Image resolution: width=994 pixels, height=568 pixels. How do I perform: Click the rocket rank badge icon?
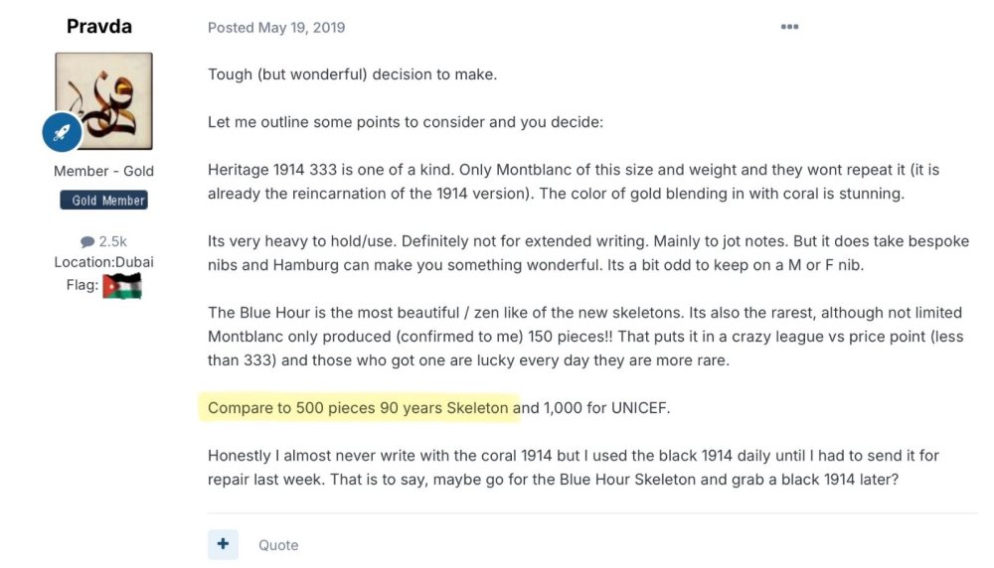(62, 132)
